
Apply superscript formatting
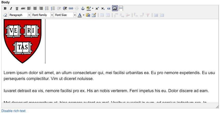(97, 8)
